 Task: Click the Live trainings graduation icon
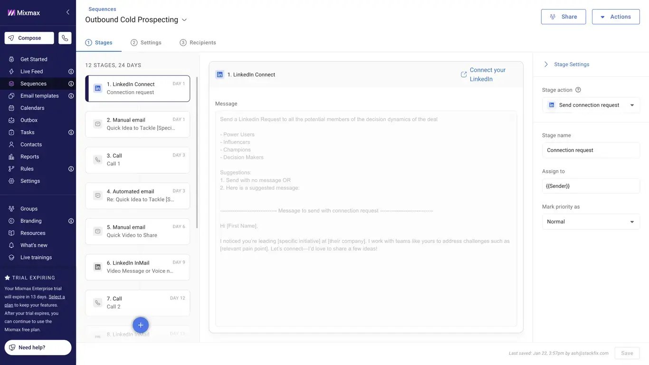[x=11, y=258]
